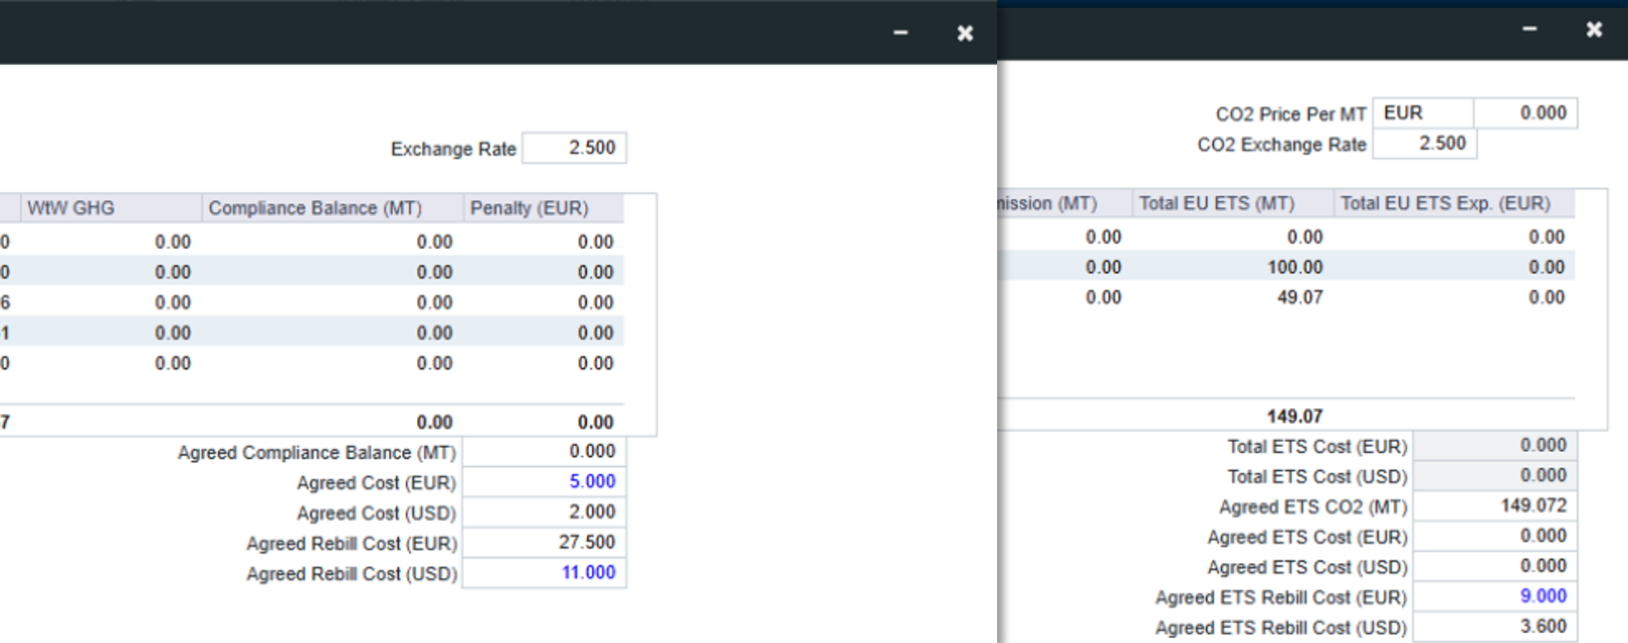Minimize the right EU ETS window
1628x643 pixels.
[1529, 29]
